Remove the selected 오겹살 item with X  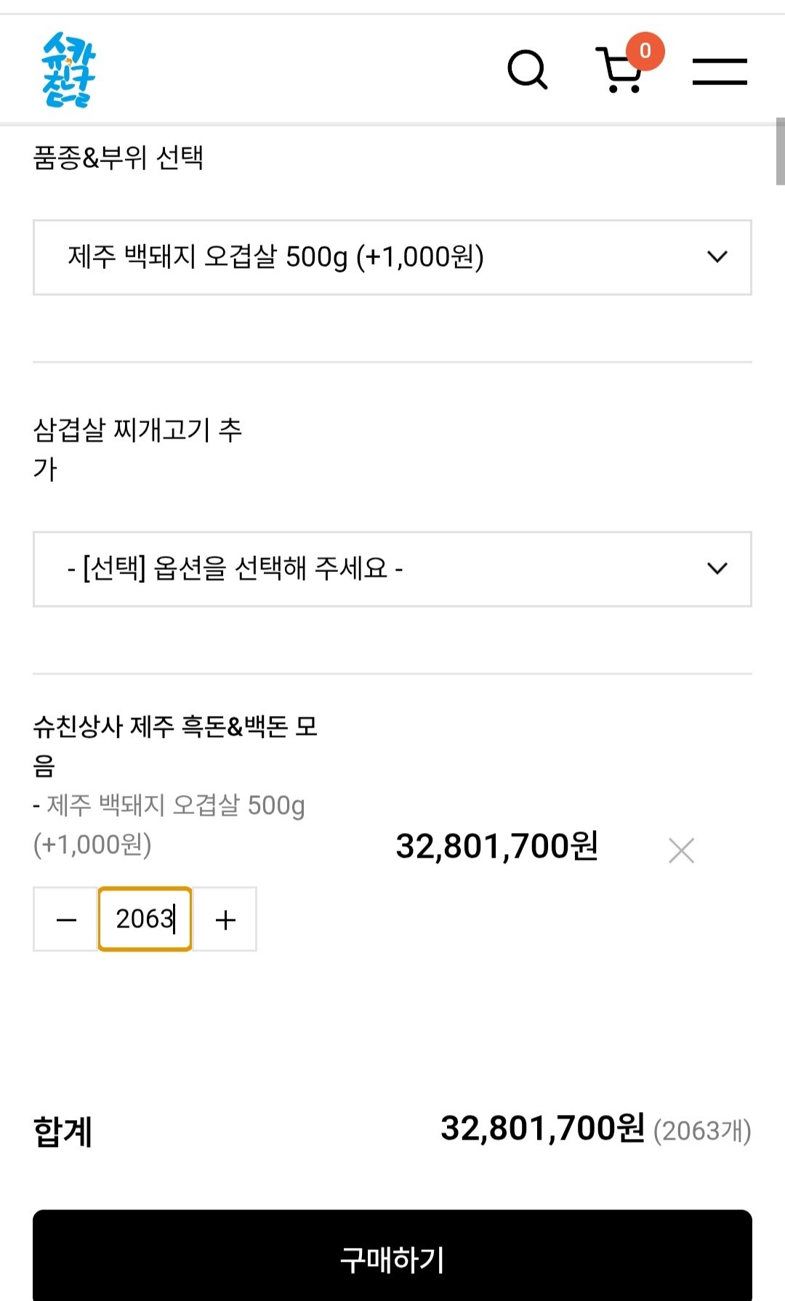[681, 850]
